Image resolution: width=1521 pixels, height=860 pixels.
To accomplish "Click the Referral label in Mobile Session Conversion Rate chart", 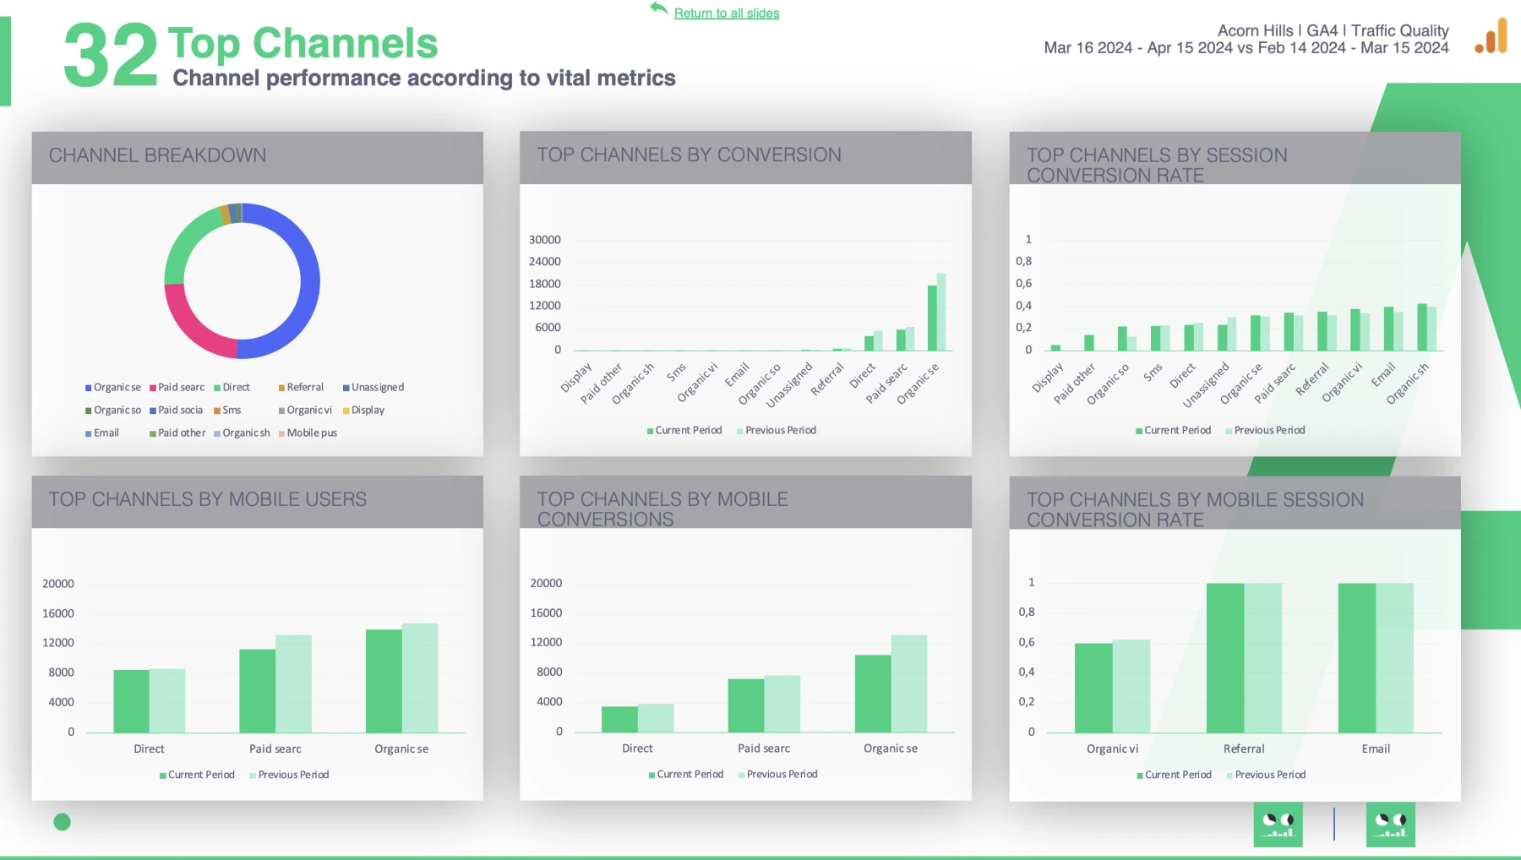I will pyautogui.click(x=1244, y=749).
